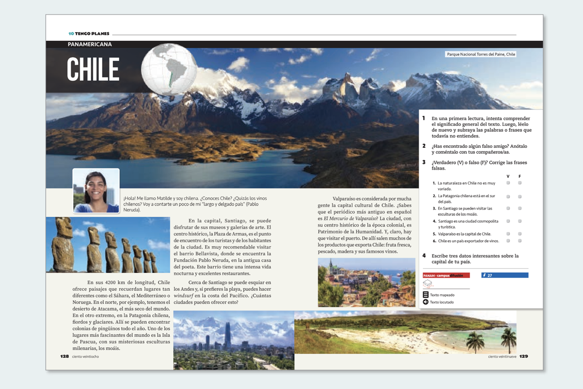Viewport: 583px width, 389px height.
Task: Click the 'Cerca de Santiago se puede esquiar' paragraph
Action: pyautogui.click(x=223, y=292)
